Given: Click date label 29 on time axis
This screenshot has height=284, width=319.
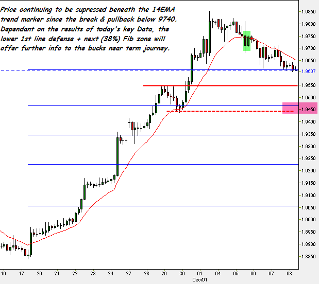Looking at the screenshot, I should coord(164,274).
